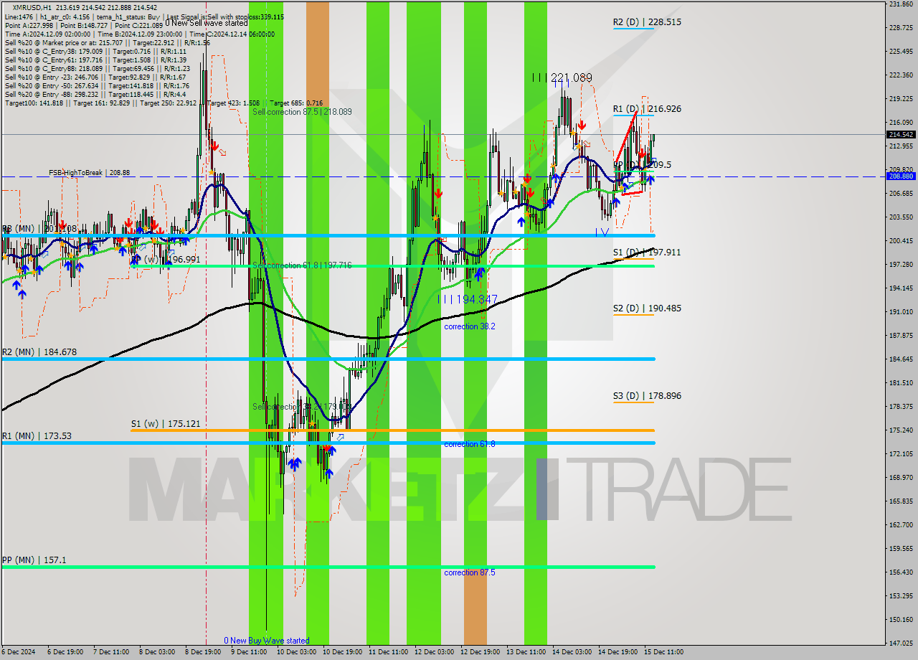918x660 pixels.
Task: Click the R2 (D) | 228.515 resistance label
Action: tap(647, 22)
